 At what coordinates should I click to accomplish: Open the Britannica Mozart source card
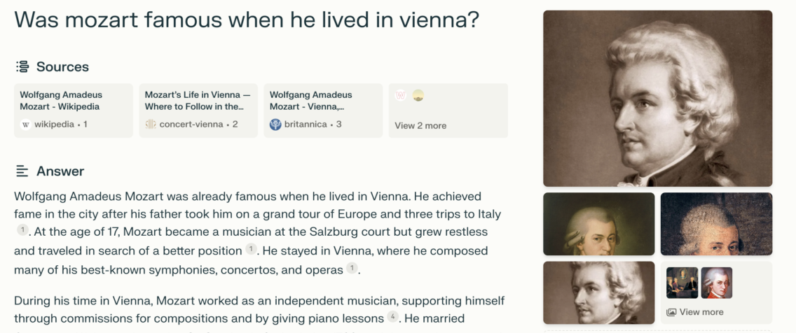pos(324,111)
